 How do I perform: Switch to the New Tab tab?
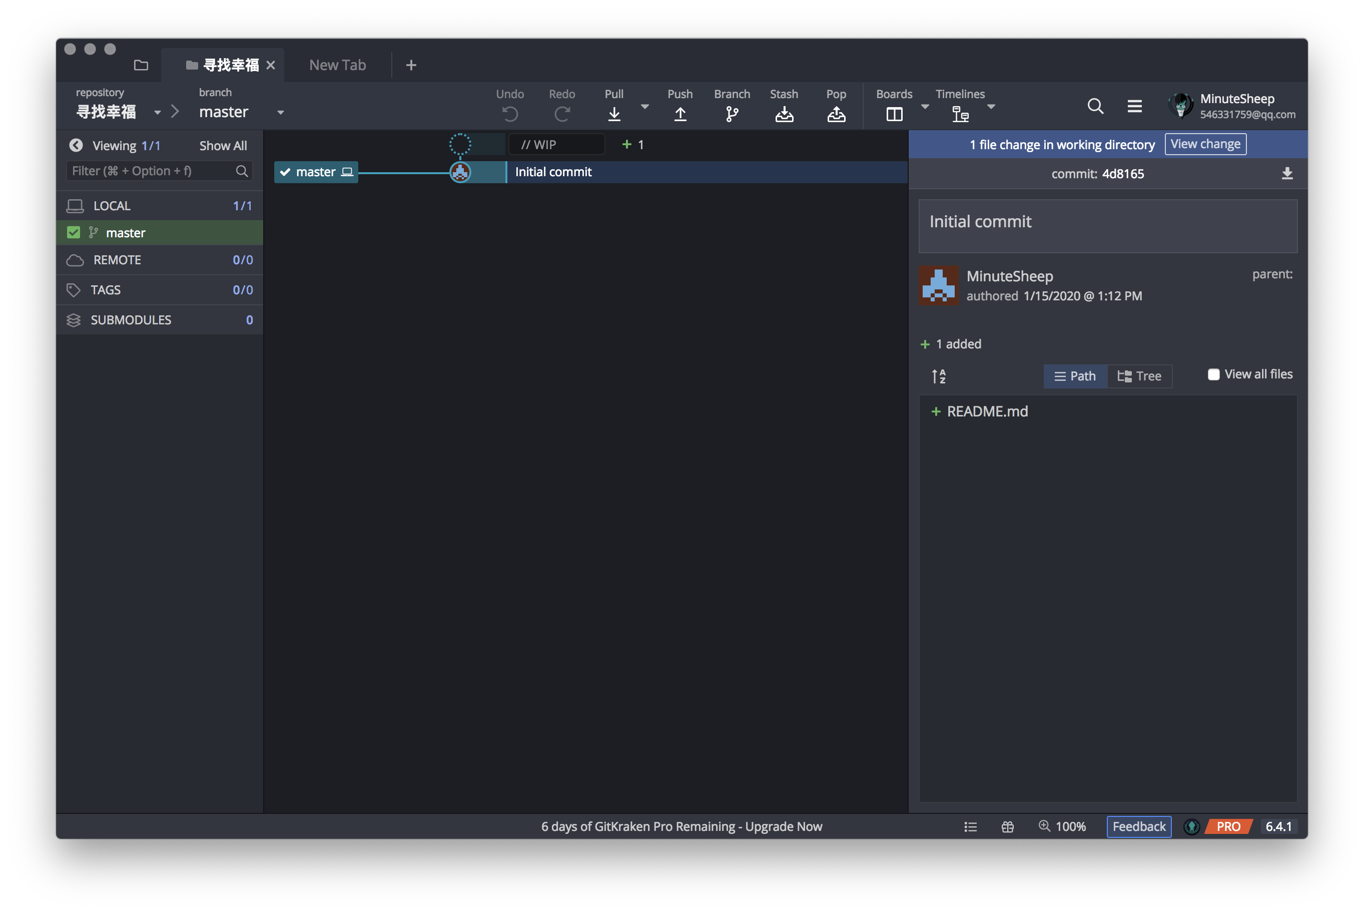338,65
